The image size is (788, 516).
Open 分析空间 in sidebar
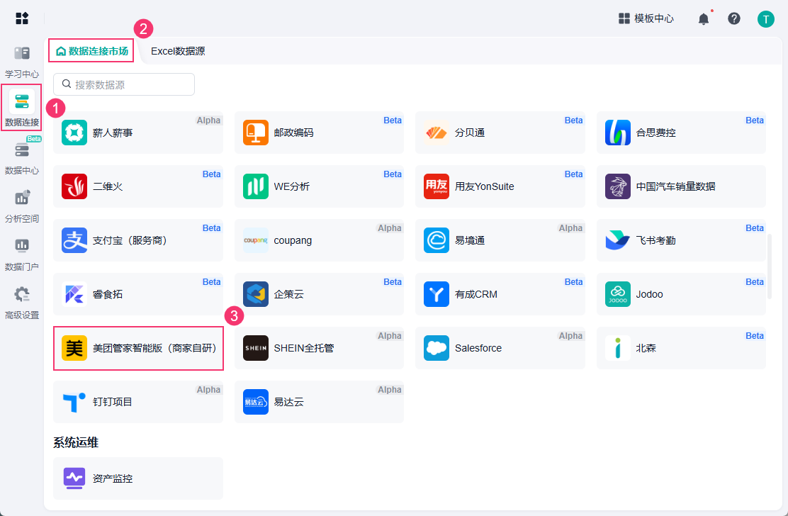(21, 206)
